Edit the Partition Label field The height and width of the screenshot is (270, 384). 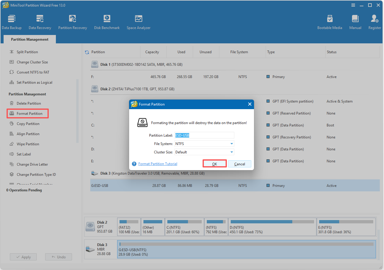(x=204, y=135)
